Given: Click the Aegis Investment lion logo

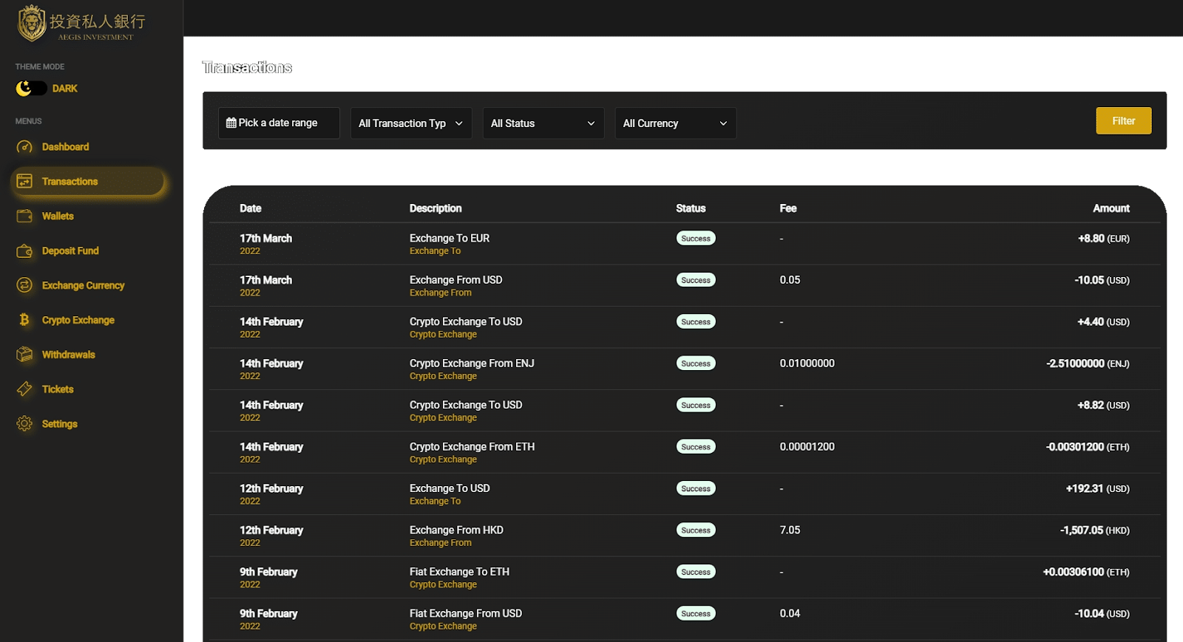Looking at the screenshot, I should click(32, 23).
